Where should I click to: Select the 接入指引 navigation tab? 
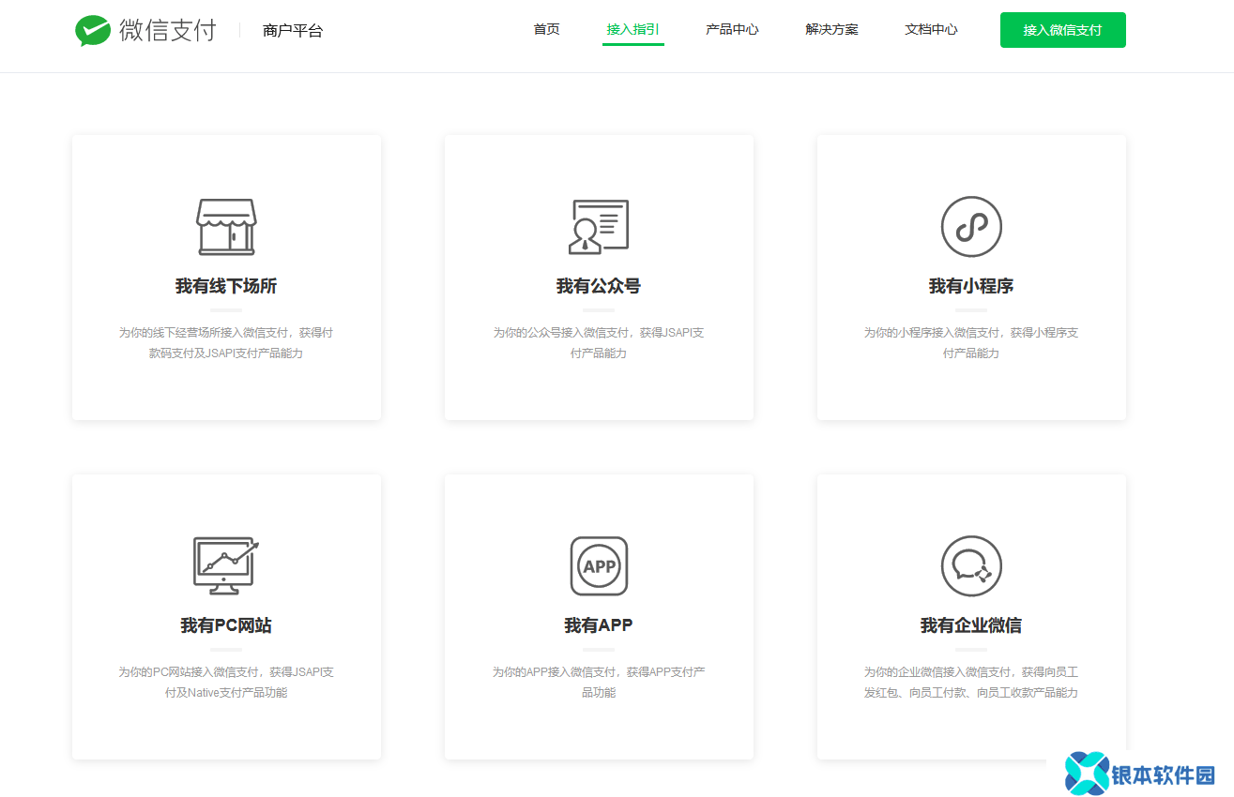point(632,29)
